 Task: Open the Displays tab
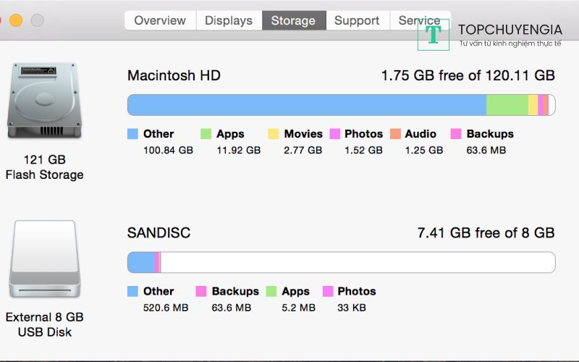pos(229,20)
